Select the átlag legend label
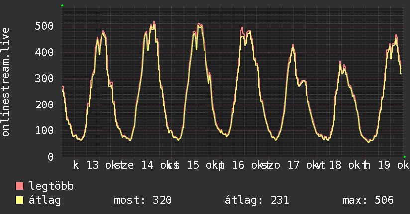The width and height of the screenshot is (410, 214). [45, 200]
